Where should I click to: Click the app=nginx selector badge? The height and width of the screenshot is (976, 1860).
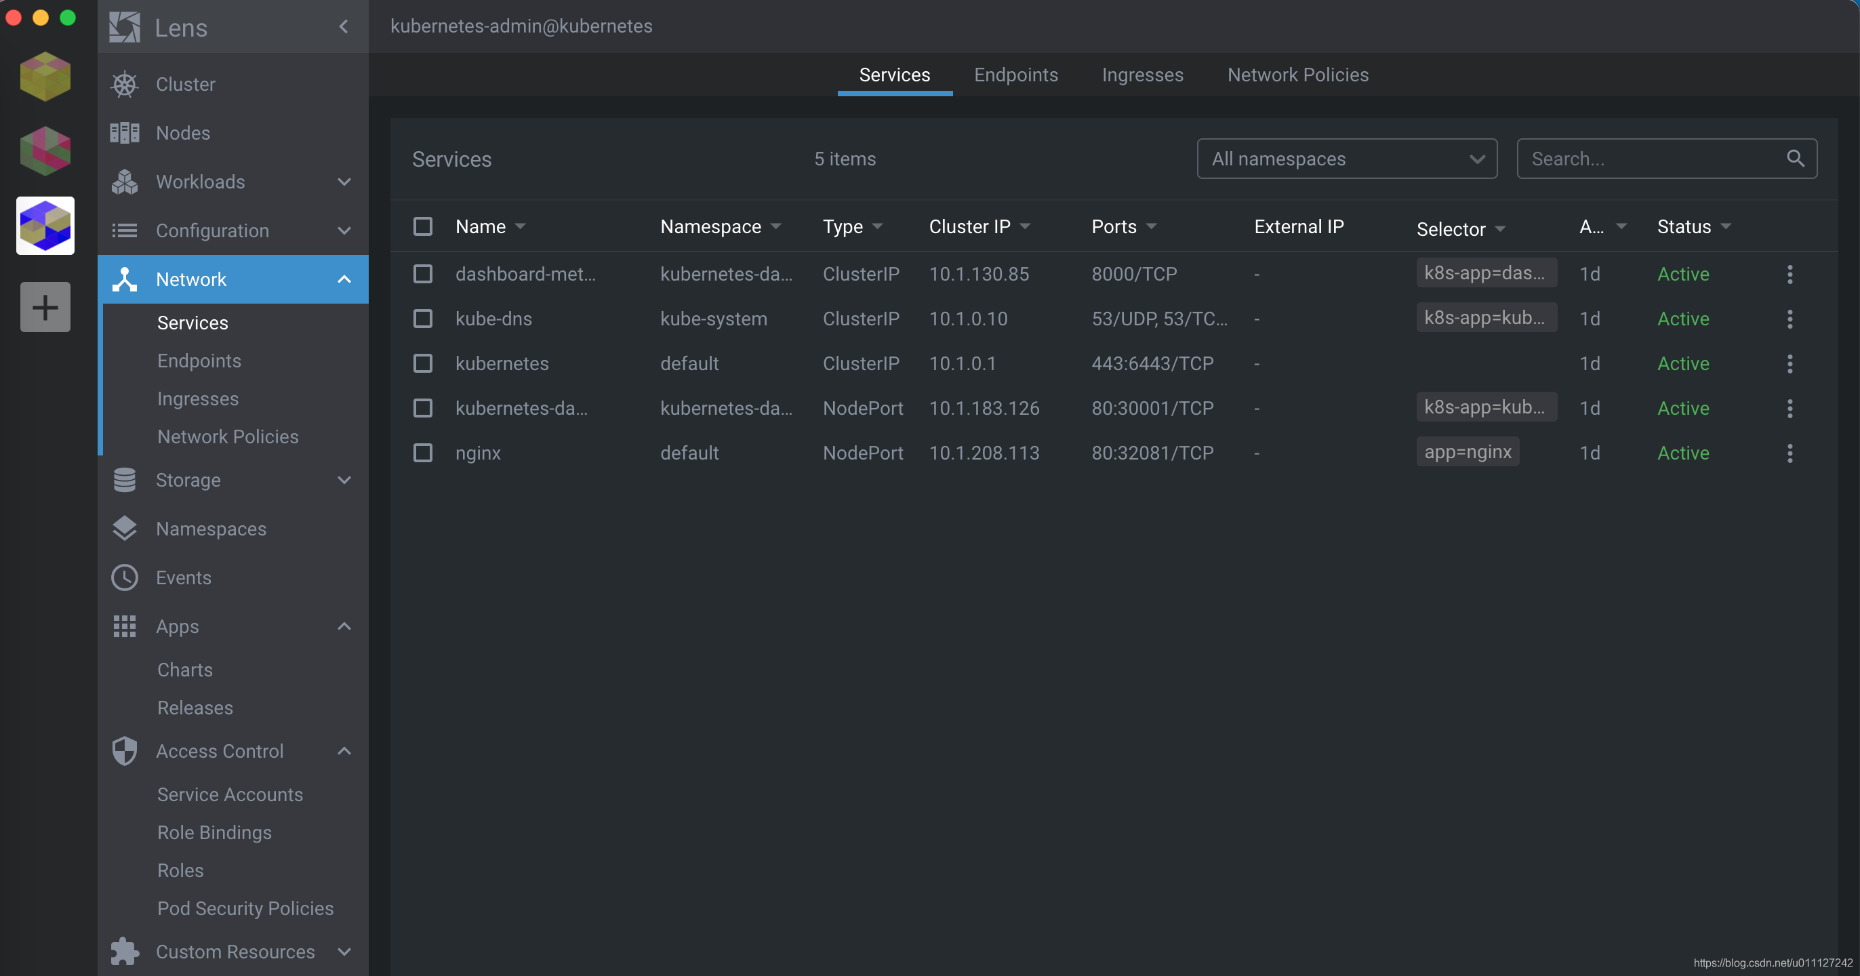(x=1468, y=452)
